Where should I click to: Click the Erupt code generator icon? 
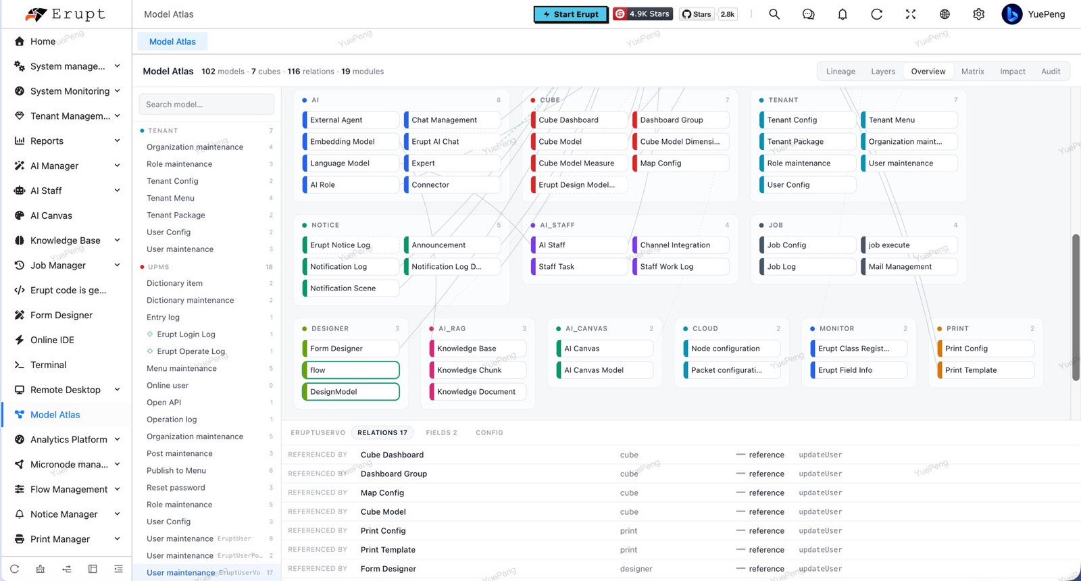coord(20,290)
